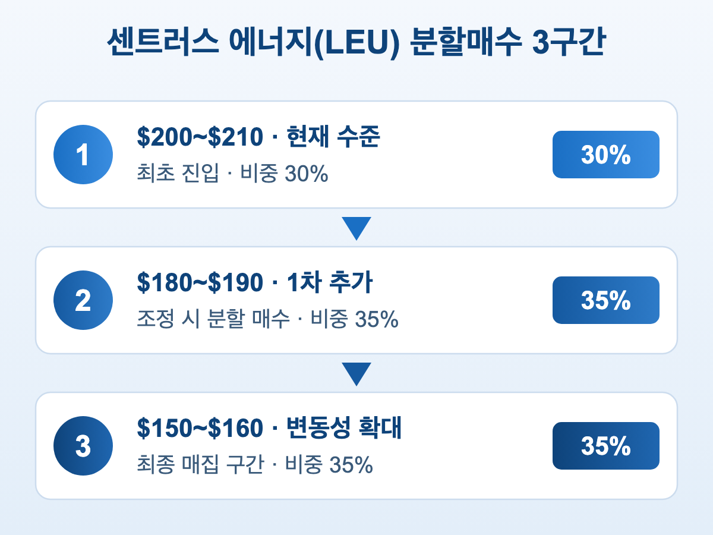The height and width of the screenshot is (535, 713).
Task: Click the circled number 1 icon
Action: click(x=83, y=155)
